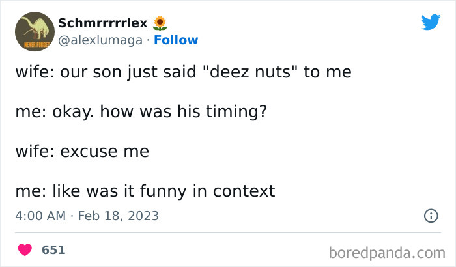The height and width of the screenshot is (267, 456).
Task: Visit the @alexlumaga handle link
Action: [x=100, y=40]
